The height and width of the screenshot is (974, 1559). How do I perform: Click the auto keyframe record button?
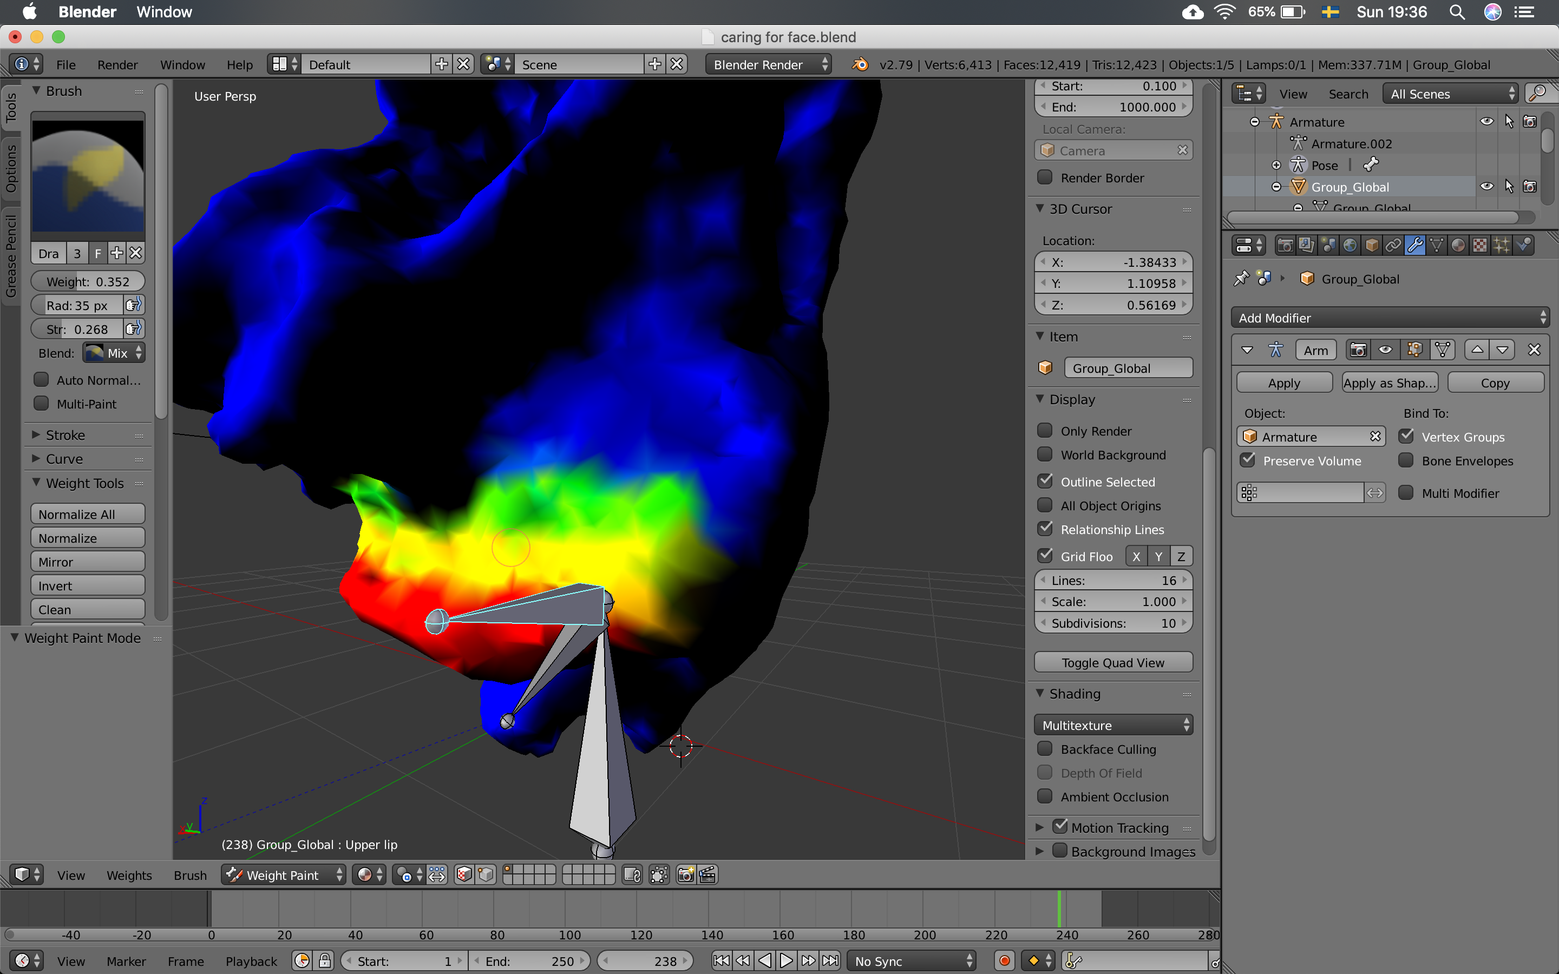[x=1004, y=960]
